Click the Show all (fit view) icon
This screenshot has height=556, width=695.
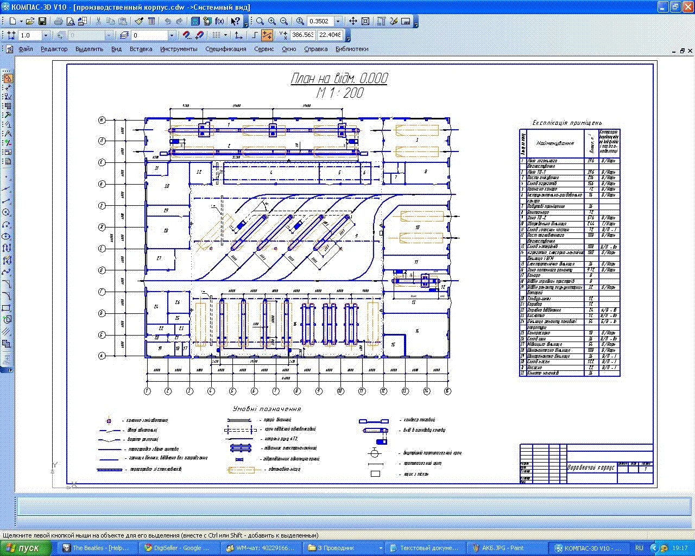point(365,21)
